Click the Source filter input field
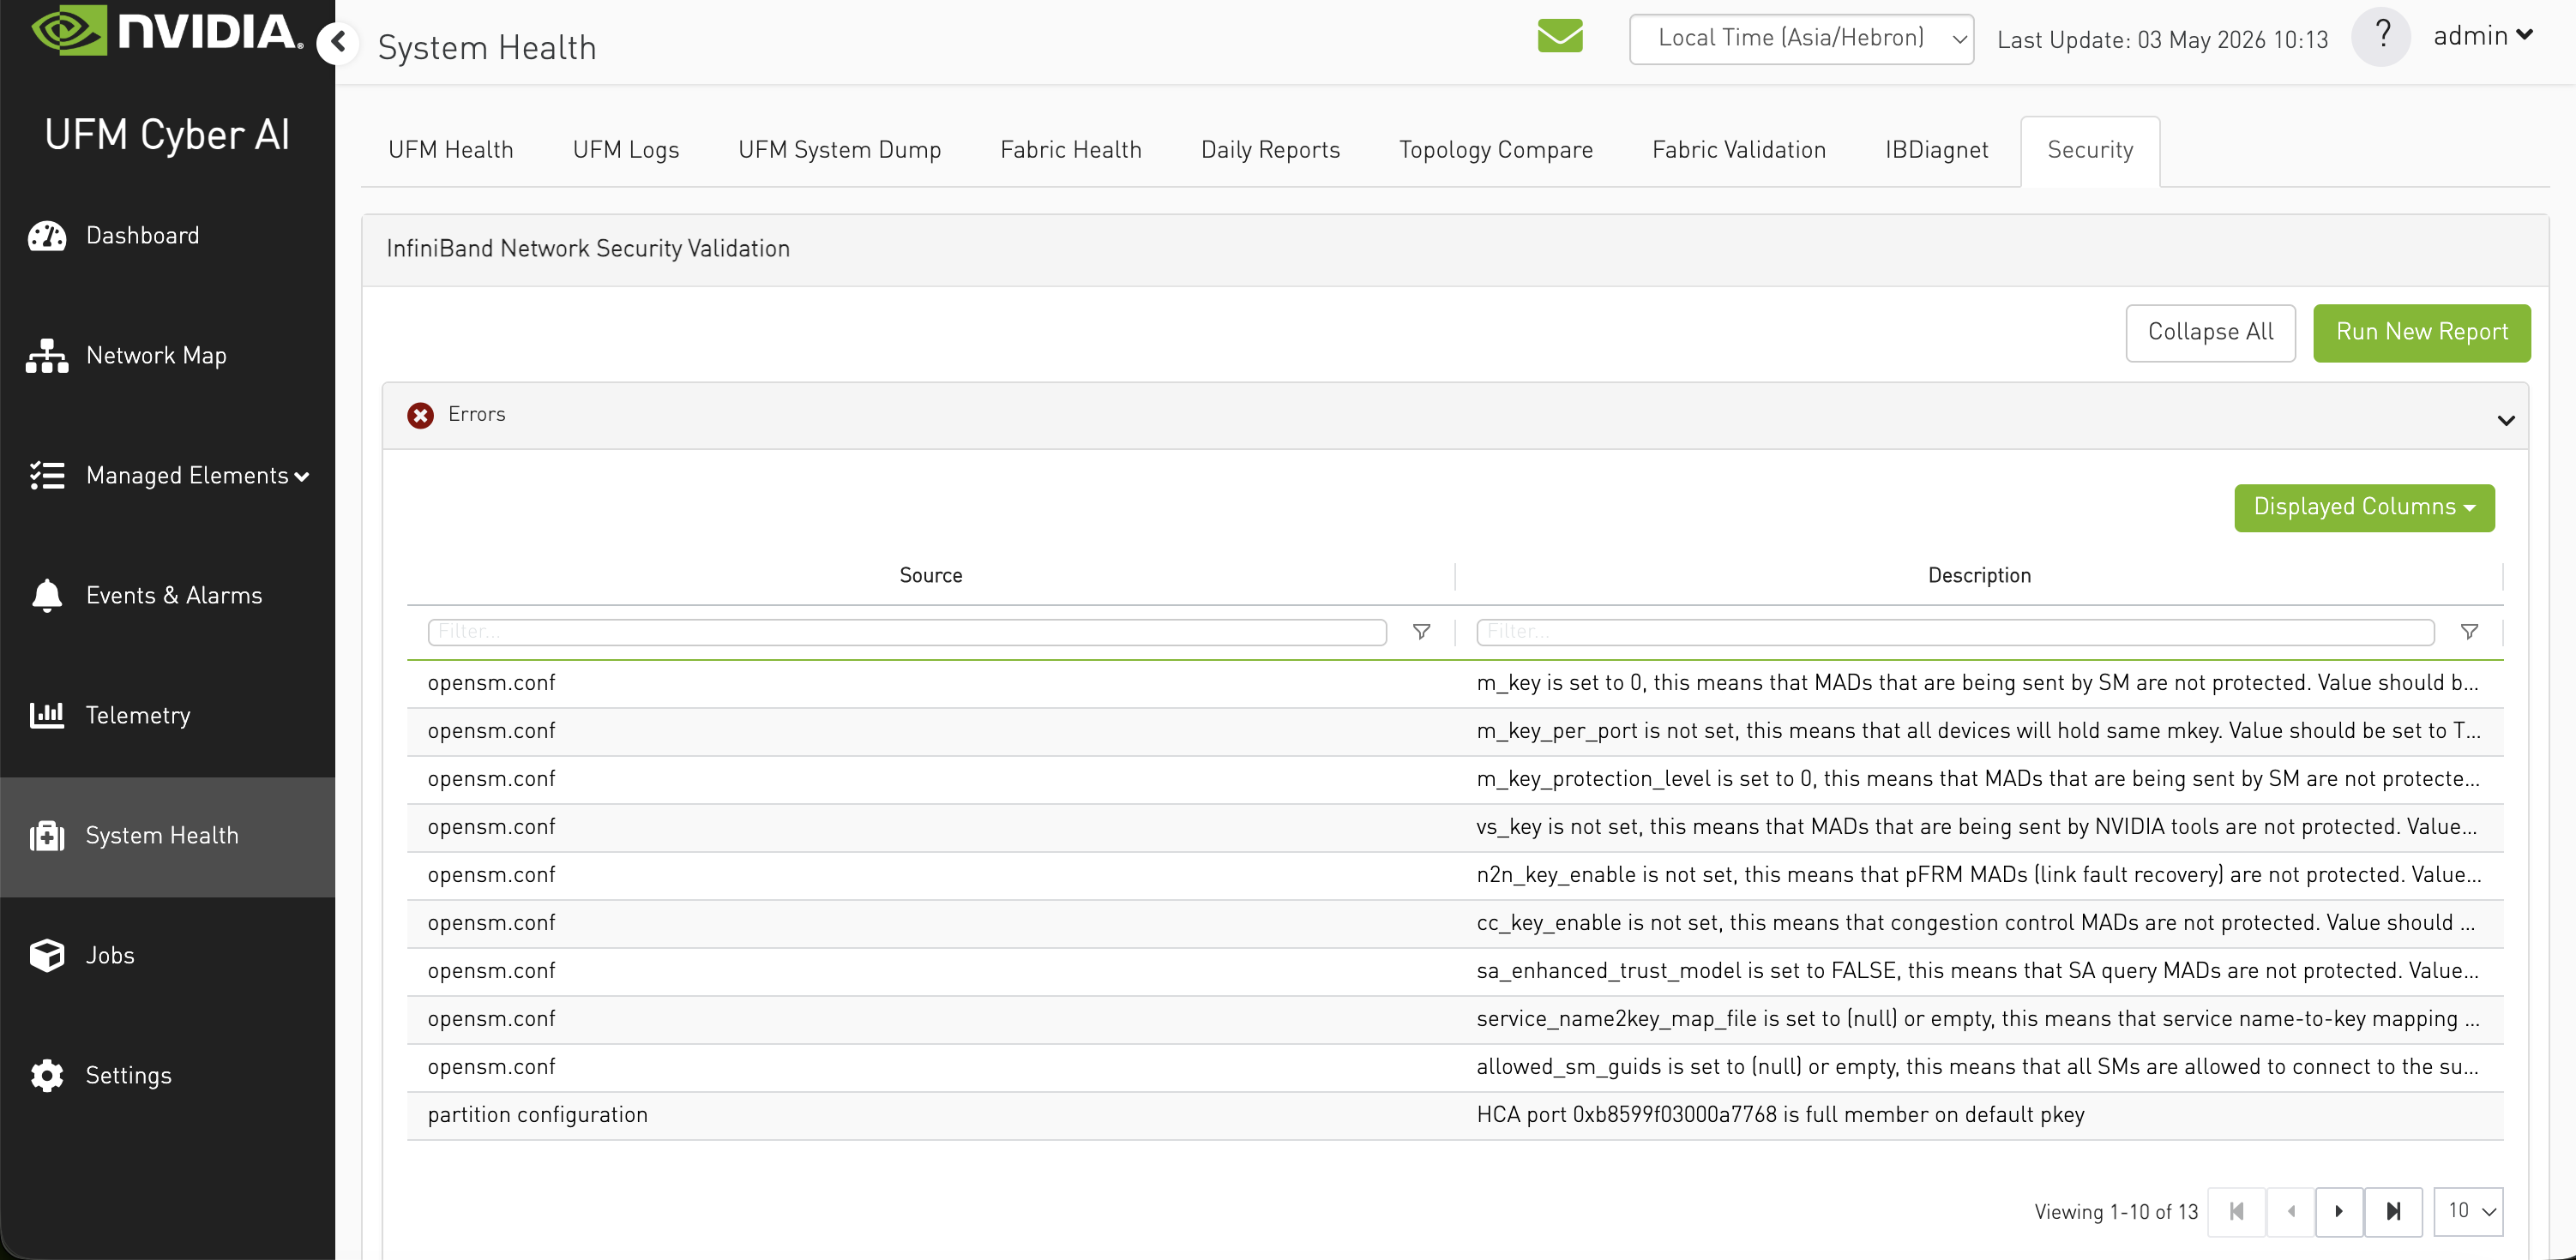Screen dimensions: 2576x1260 point(907,632)
